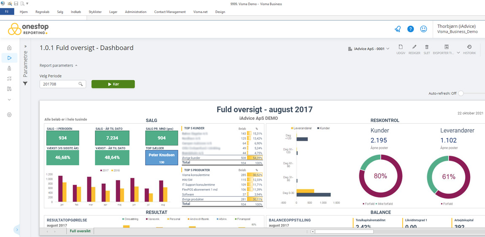This screenshot has height=237, width=485.
Task: Open the Lager ribbon tab
Action: click(113, 12)
